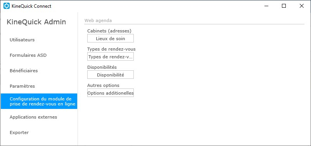Click the Disponibilité button
This screenshot has width=311, height=146.
click(x=111, y=75)
